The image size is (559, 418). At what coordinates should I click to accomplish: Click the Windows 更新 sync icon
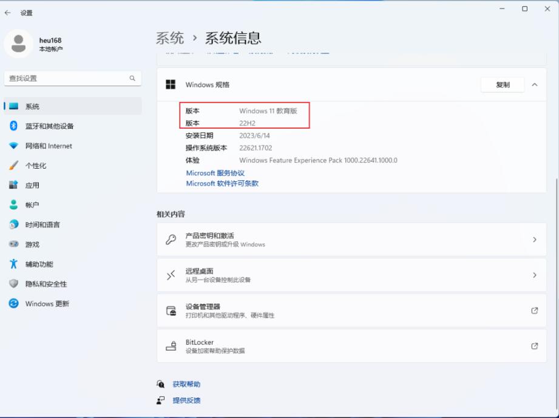click(13, 303)
